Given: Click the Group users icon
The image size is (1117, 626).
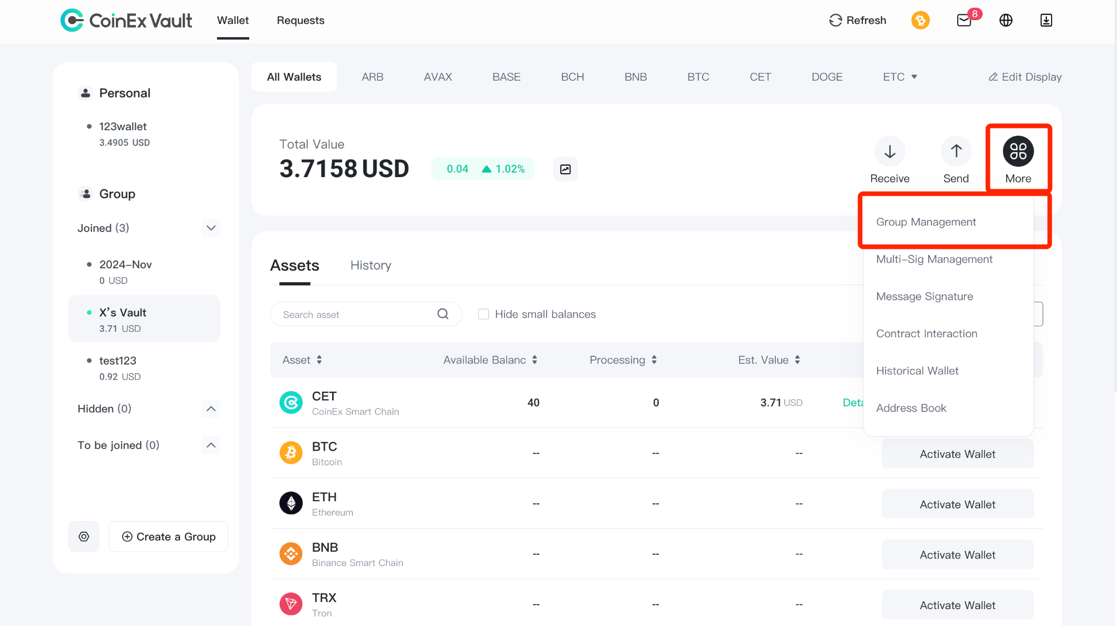Looking at the screenshot, I should click(85, 194).
